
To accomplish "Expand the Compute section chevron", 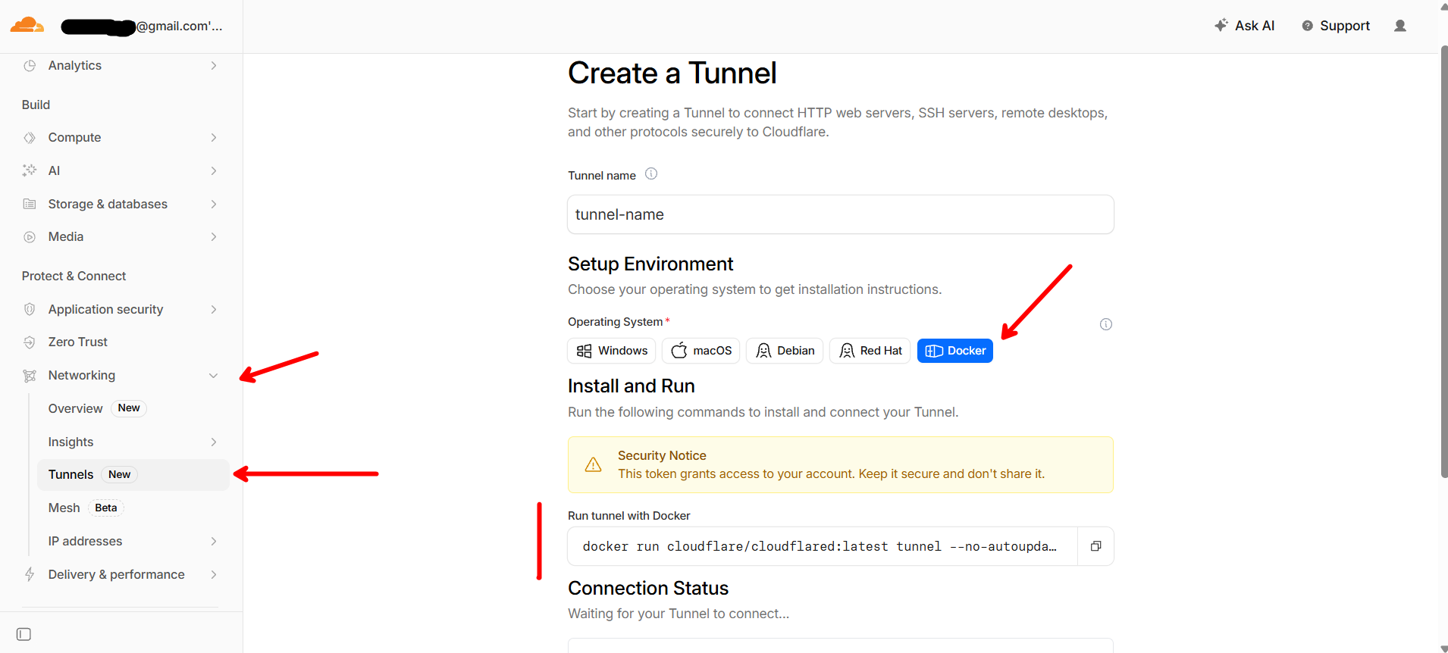I will point(214,138).
